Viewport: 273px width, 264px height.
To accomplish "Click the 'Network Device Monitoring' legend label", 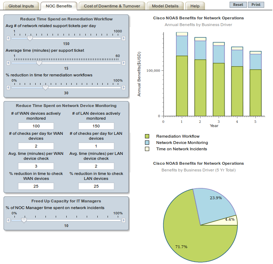I will point(182,143).
